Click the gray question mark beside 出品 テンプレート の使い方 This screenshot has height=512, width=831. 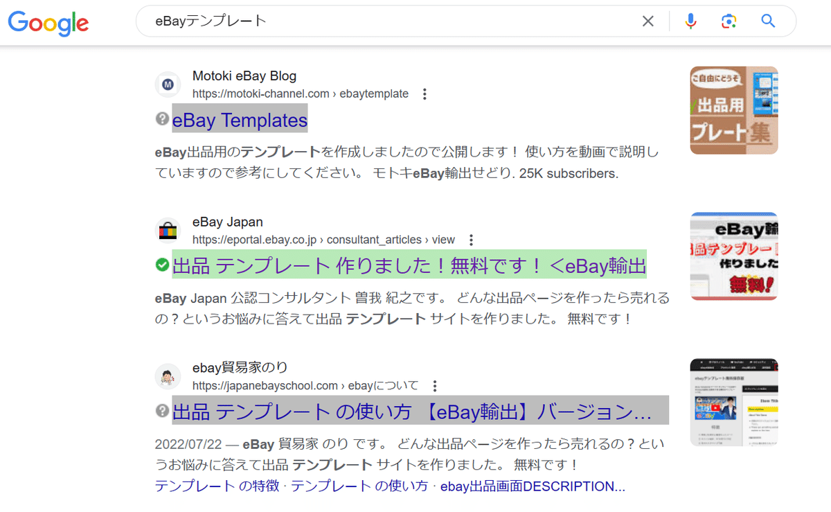point(163,411)
